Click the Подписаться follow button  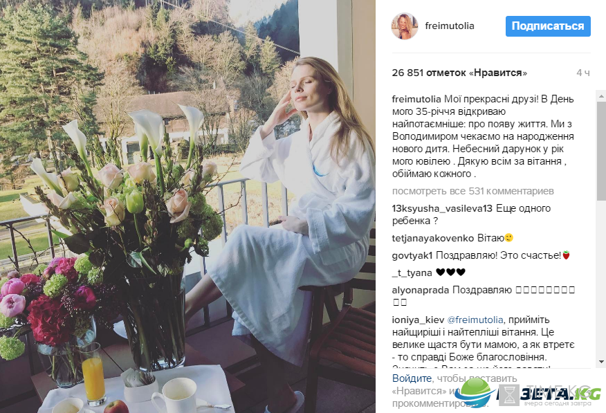pos(548,26)
